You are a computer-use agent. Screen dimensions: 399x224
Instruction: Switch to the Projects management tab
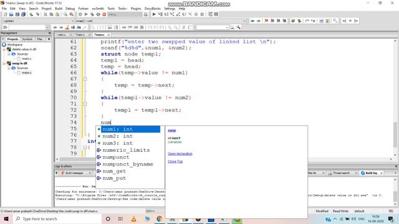pos(12,39)
